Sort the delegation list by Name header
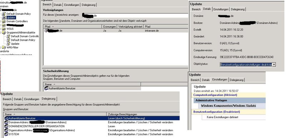Viewport: 286px width, 138px height. point(55,114)
